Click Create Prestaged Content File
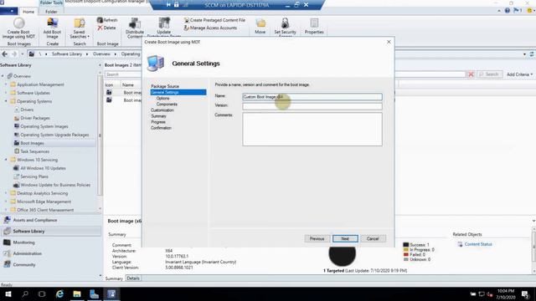The height and width of the screenshot is (301, 536). point(214,20)
